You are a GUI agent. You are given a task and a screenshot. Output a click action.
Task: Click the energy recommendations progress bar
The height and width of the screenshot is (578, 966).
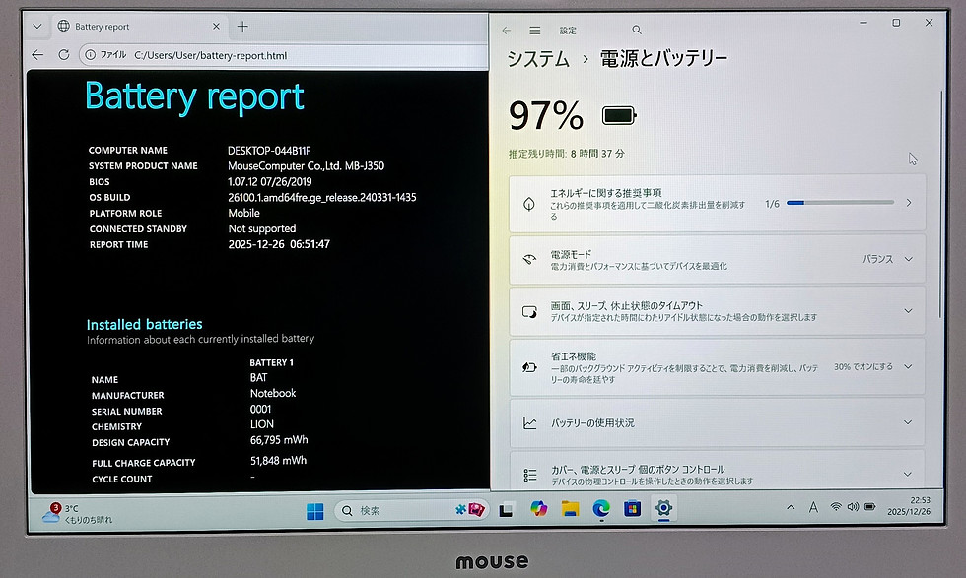click(840, 203)
